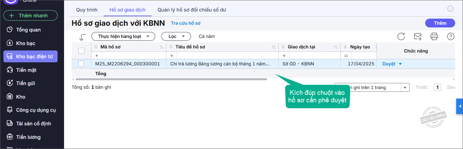Click Giao dịch tại filter input
463x149 pixels.
click(x=314, y=56)
